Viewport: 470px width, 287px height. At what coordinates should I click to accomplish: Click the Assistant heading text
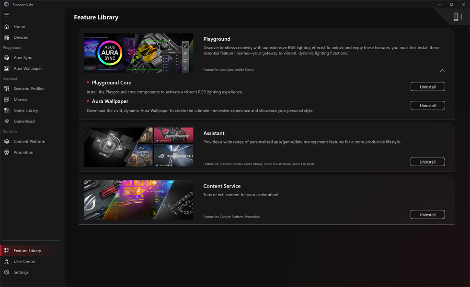point(214,133)
